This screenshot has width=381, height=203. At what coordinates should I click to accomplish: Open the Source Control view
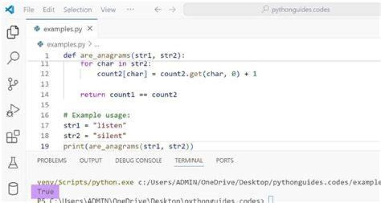click(13, 84)
